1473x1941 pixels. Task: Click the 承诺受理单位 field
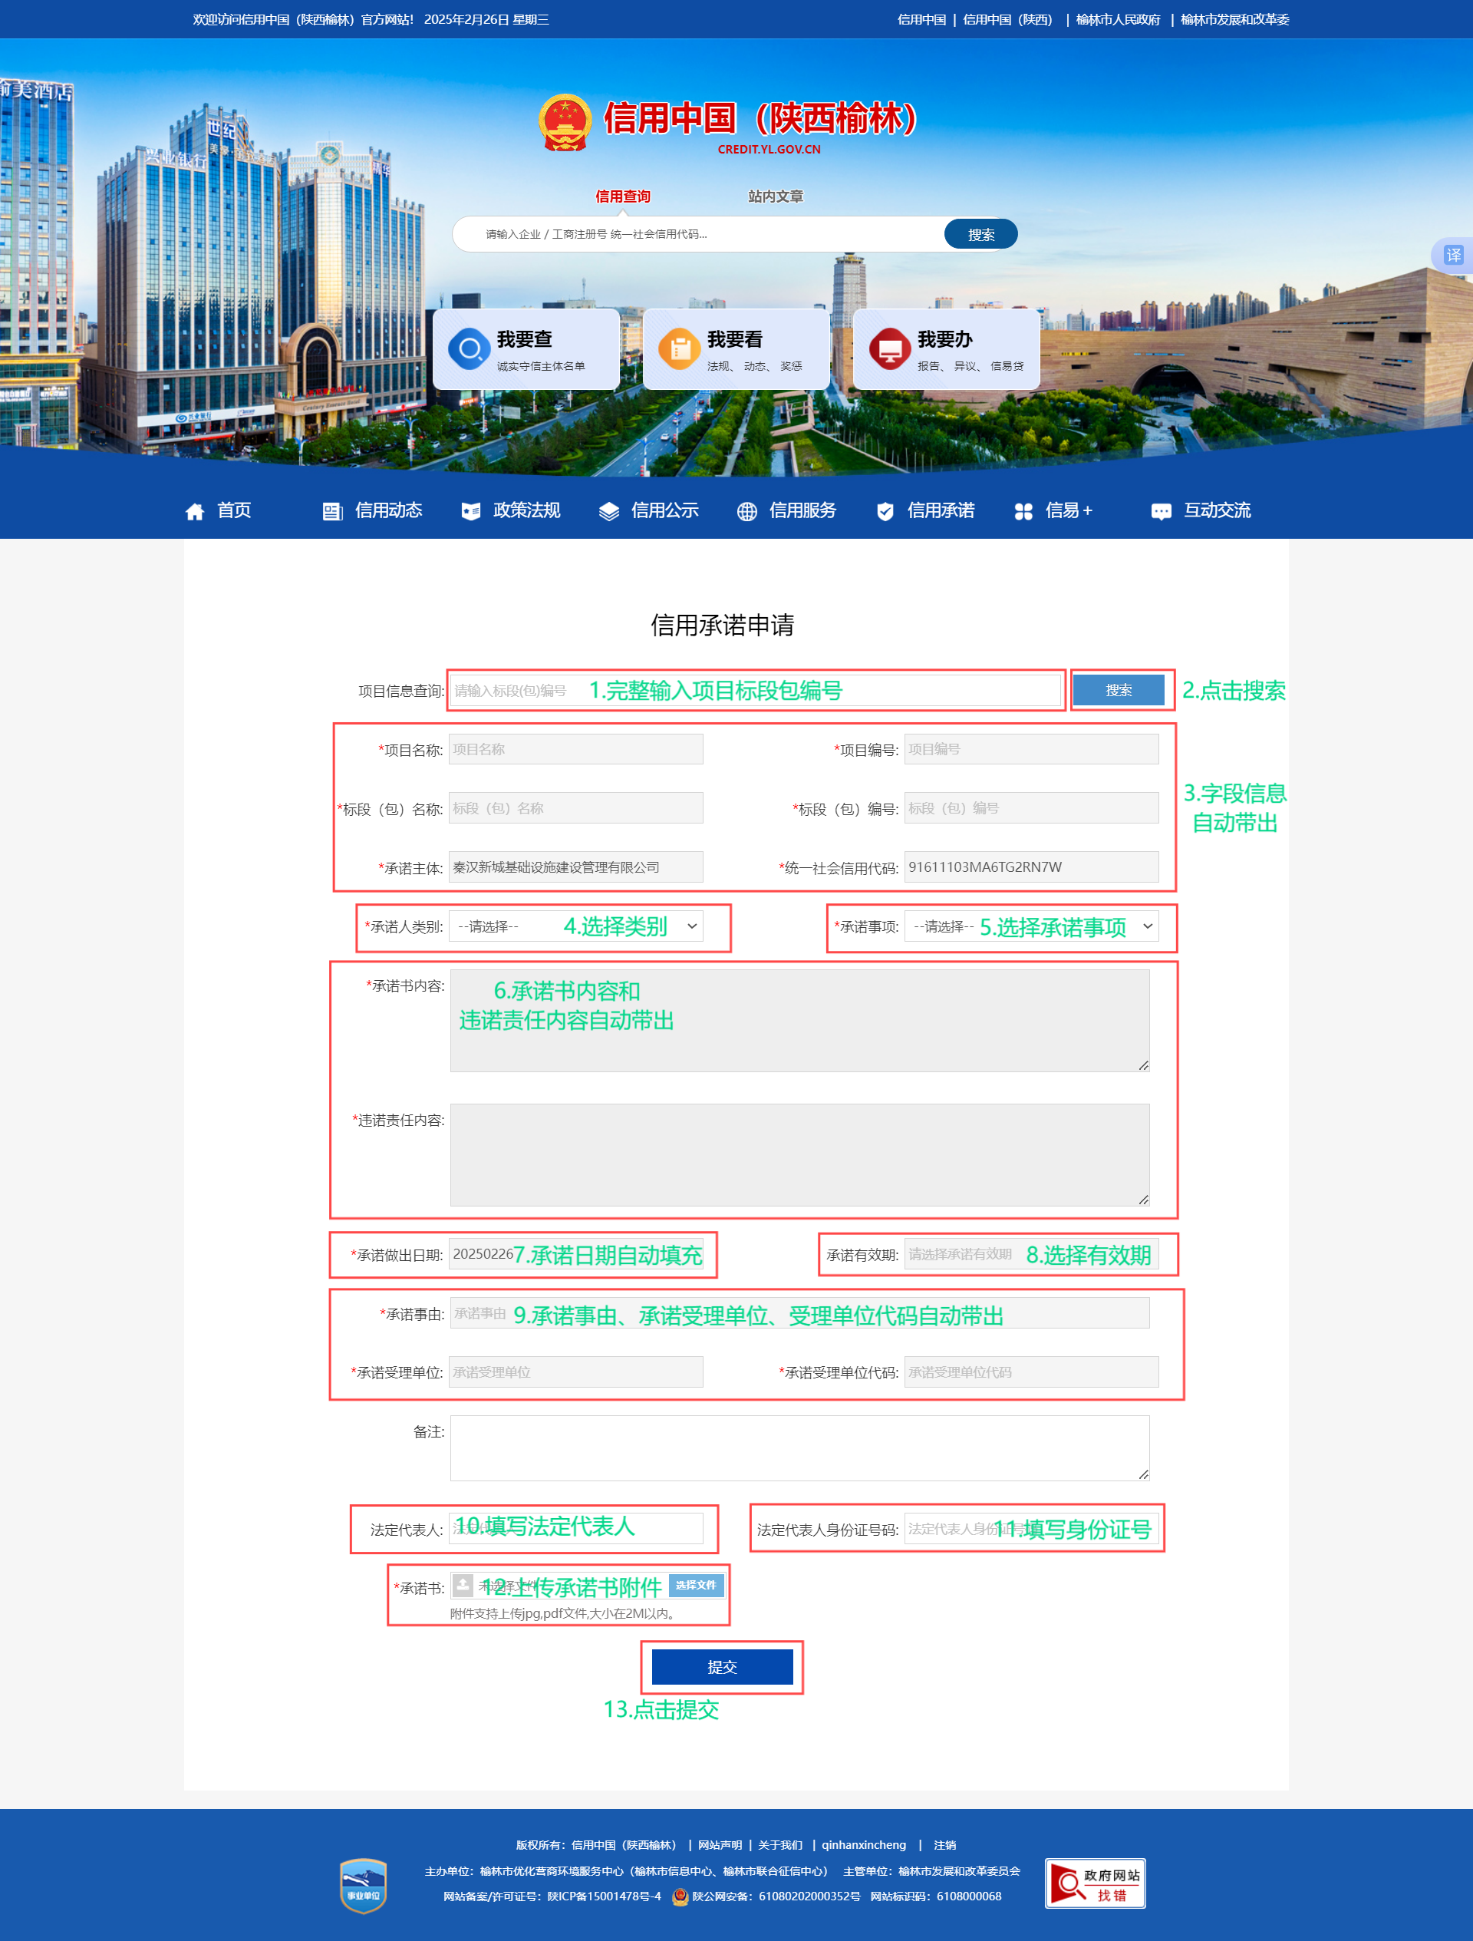(x=575, y=1372)
